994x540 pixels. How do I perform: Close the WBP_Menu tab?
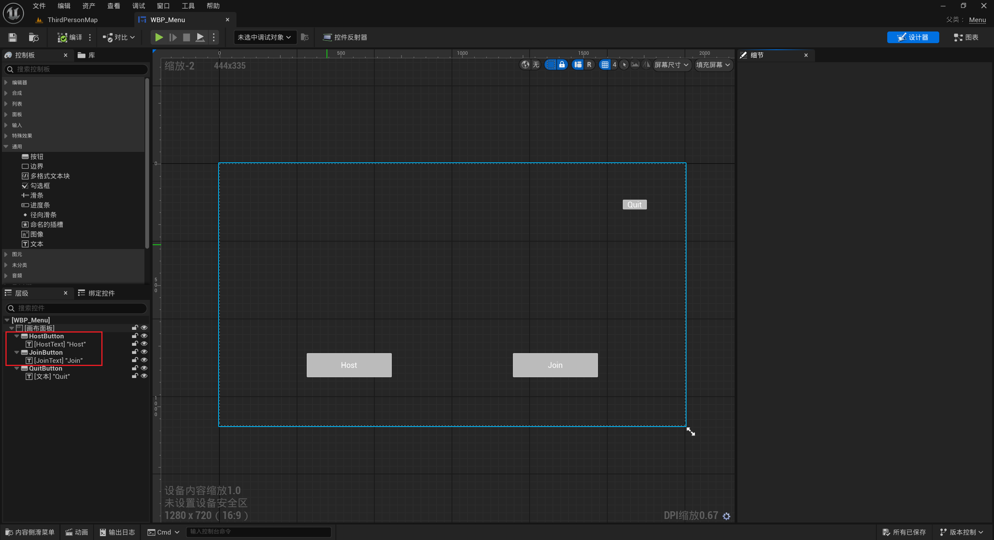click(228, 20)
